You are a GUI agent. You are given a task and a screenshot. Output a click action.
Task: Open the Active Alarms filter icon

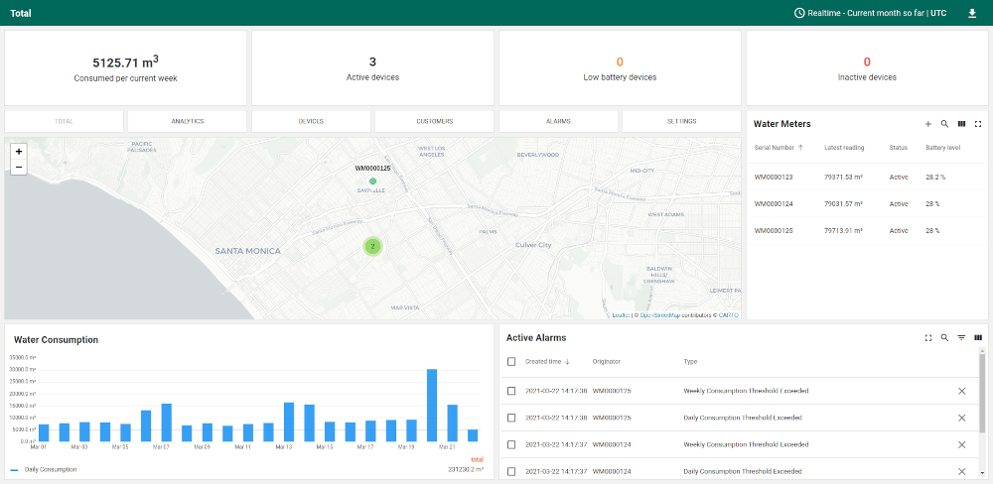(961, 338)
